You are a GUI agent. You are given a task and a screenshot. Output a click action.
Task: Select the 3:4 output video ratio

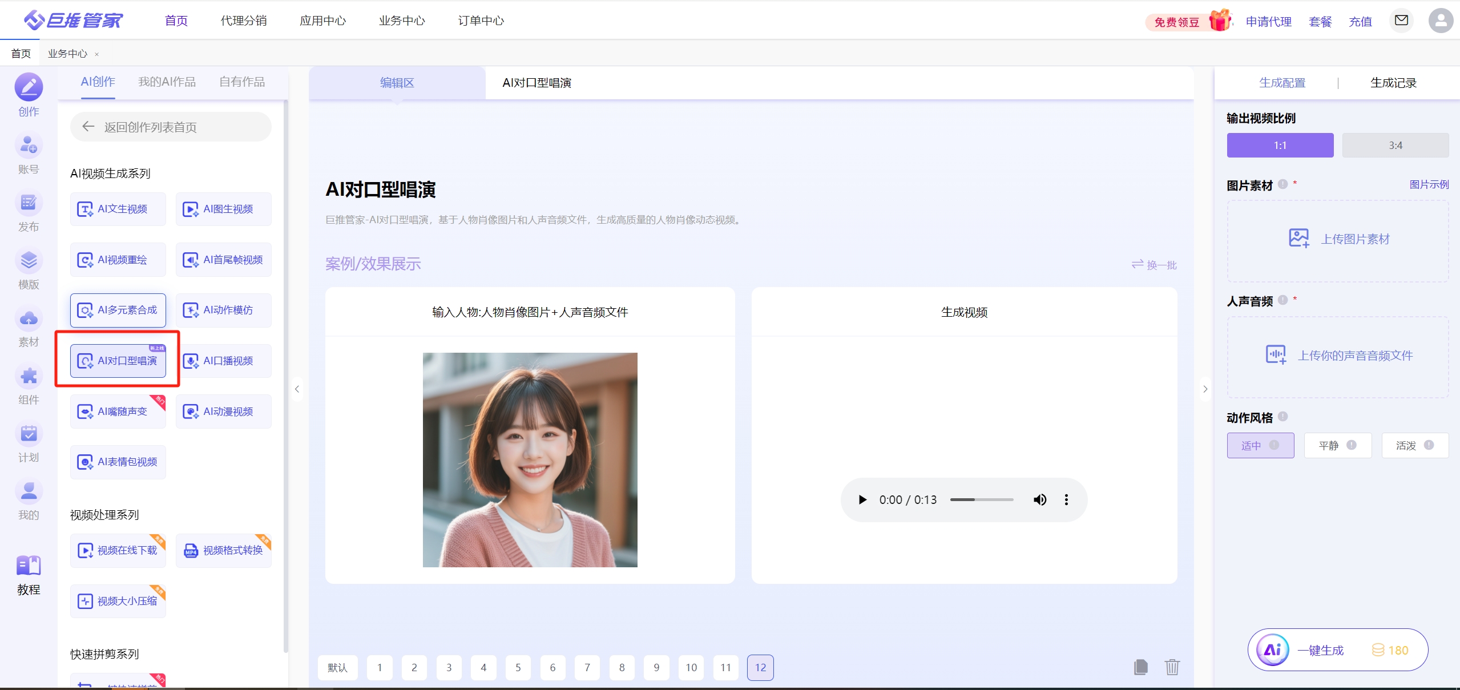(x=1395, y=146)
